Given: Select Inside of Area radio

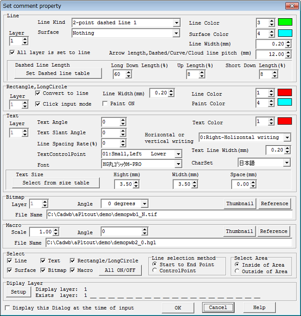Looking at the screenshot, I should (237, 265).
